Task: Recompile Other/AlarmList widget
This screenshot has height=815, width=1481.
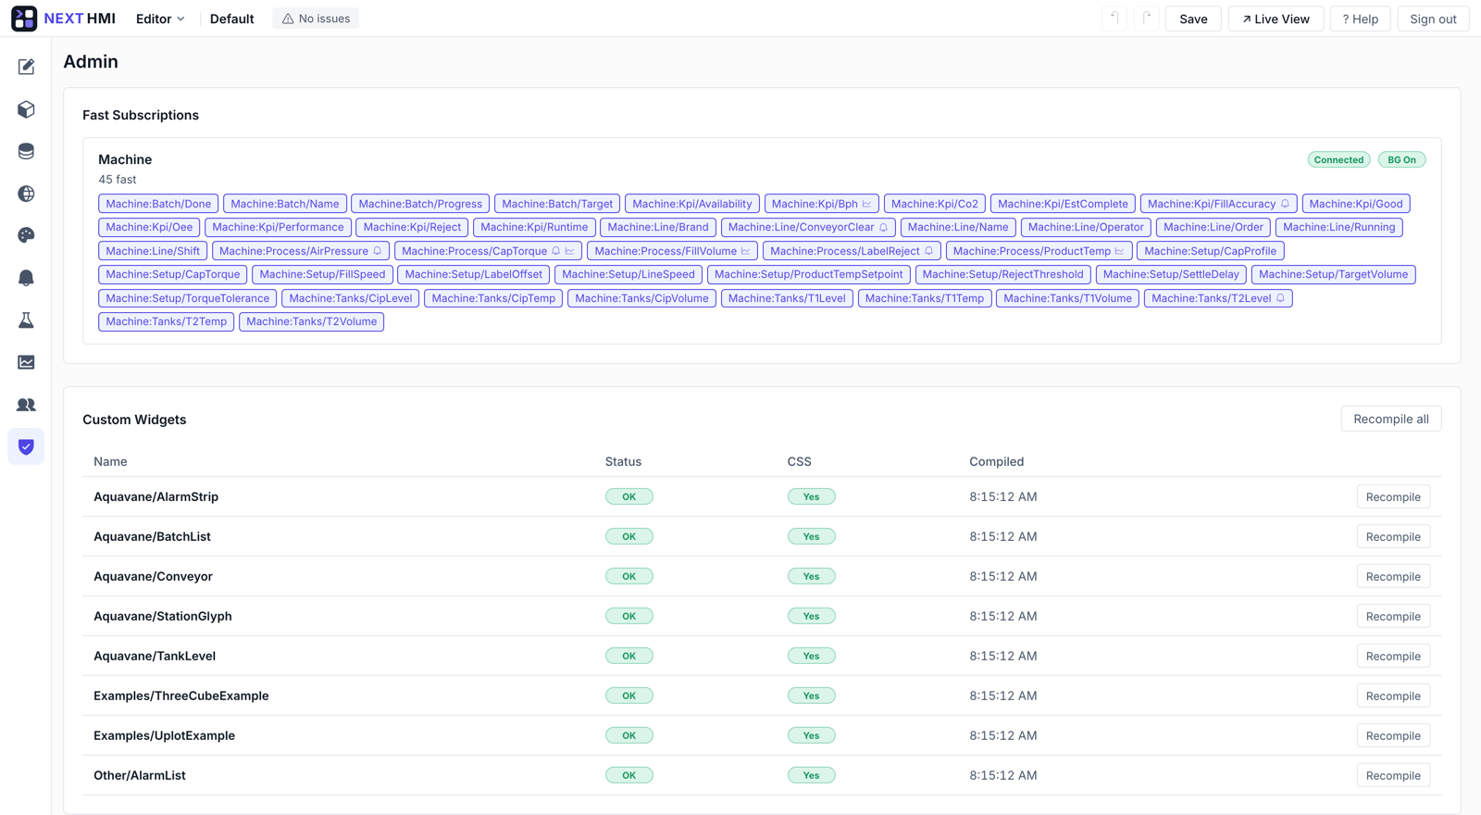Action: pyautogui.click(x=1393, y=776)
